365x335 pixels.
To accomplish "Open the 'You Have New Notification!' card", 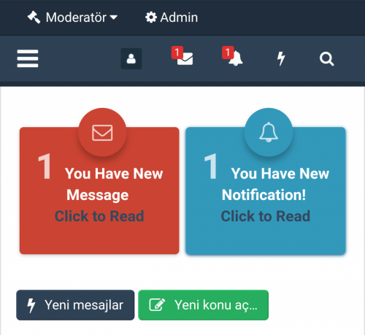I will pyautogui.click(x=266, y=190).
